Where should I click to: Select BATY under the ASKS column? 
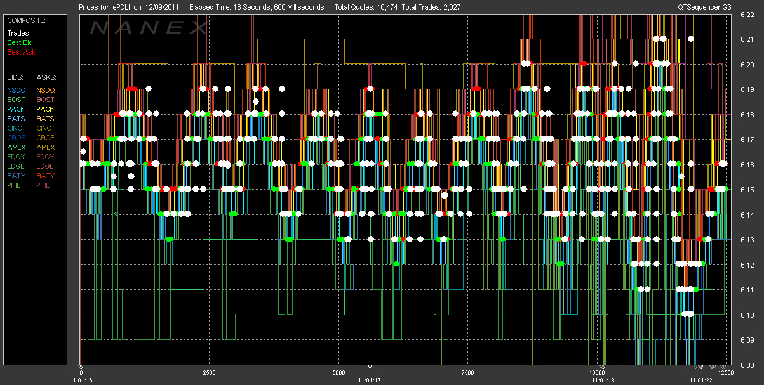click(46, 176)
